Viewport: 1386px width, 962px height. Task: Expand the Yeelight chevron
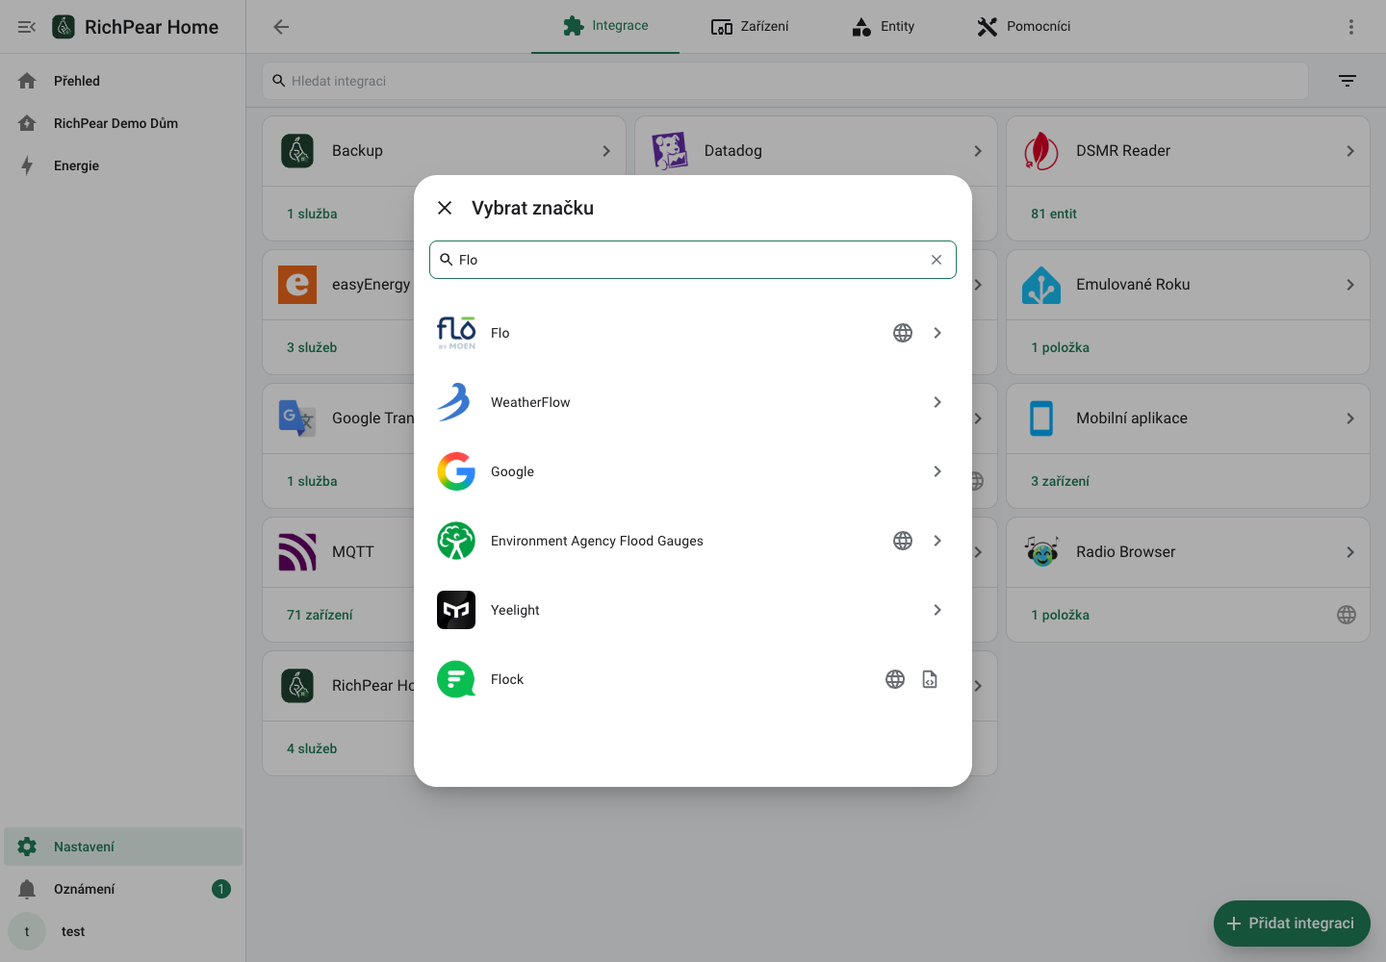tap(937, 610)
